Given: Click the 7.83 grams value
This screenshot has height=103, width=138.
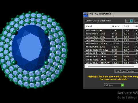Looking at the screenshot, I should [x=115, y=56].
